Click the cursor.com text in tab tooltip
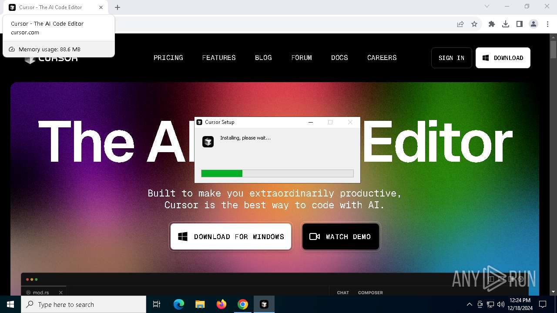 click(x=25, y=33)
